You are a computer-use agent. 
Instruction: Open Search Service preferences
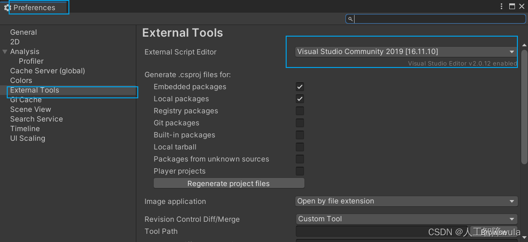36,119
